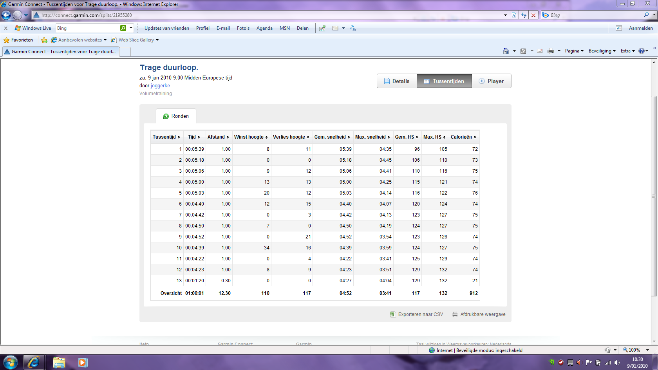Screen dimensions: 658x370
Task: Click the Profiel toolbar item
Action: pos(203,28)
